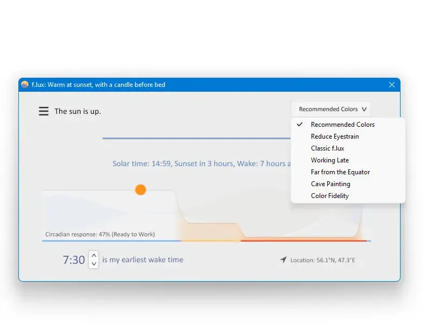The image size is (427, 334).
Task: Select the checked Recommended Colors option
Action: (x=348, y=125)
